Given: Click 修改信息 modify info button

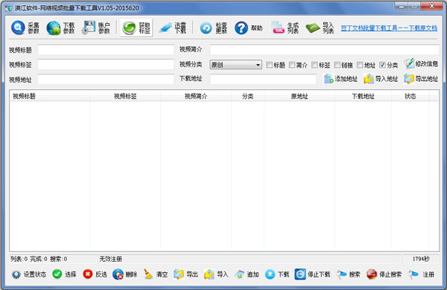Looking at the screenshot, I should click(421, 64).
